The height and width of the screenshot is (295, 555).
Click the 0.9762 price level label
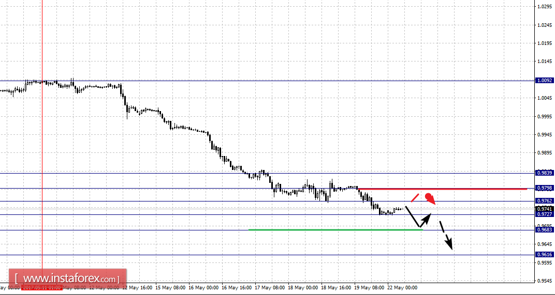tap(544, 201)
